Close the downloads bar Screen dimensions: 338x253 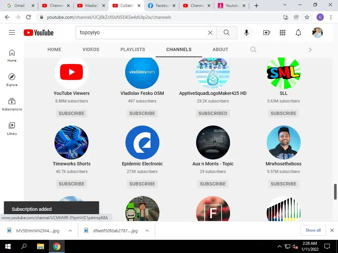click(x=332, y=230)
